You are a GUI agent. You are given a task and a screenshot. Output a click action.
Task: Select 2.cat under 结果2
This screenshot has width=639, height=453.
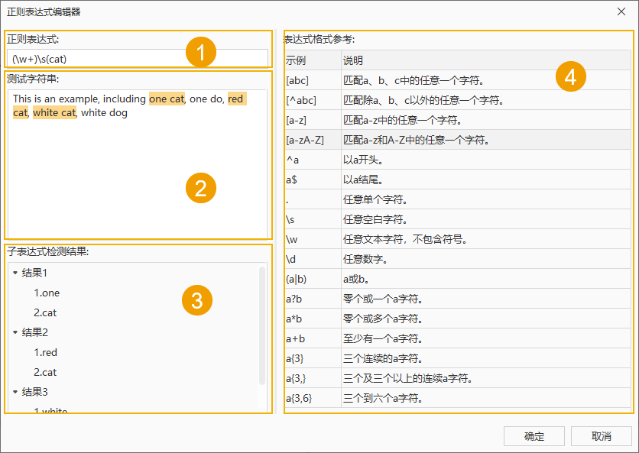[45, 373]
